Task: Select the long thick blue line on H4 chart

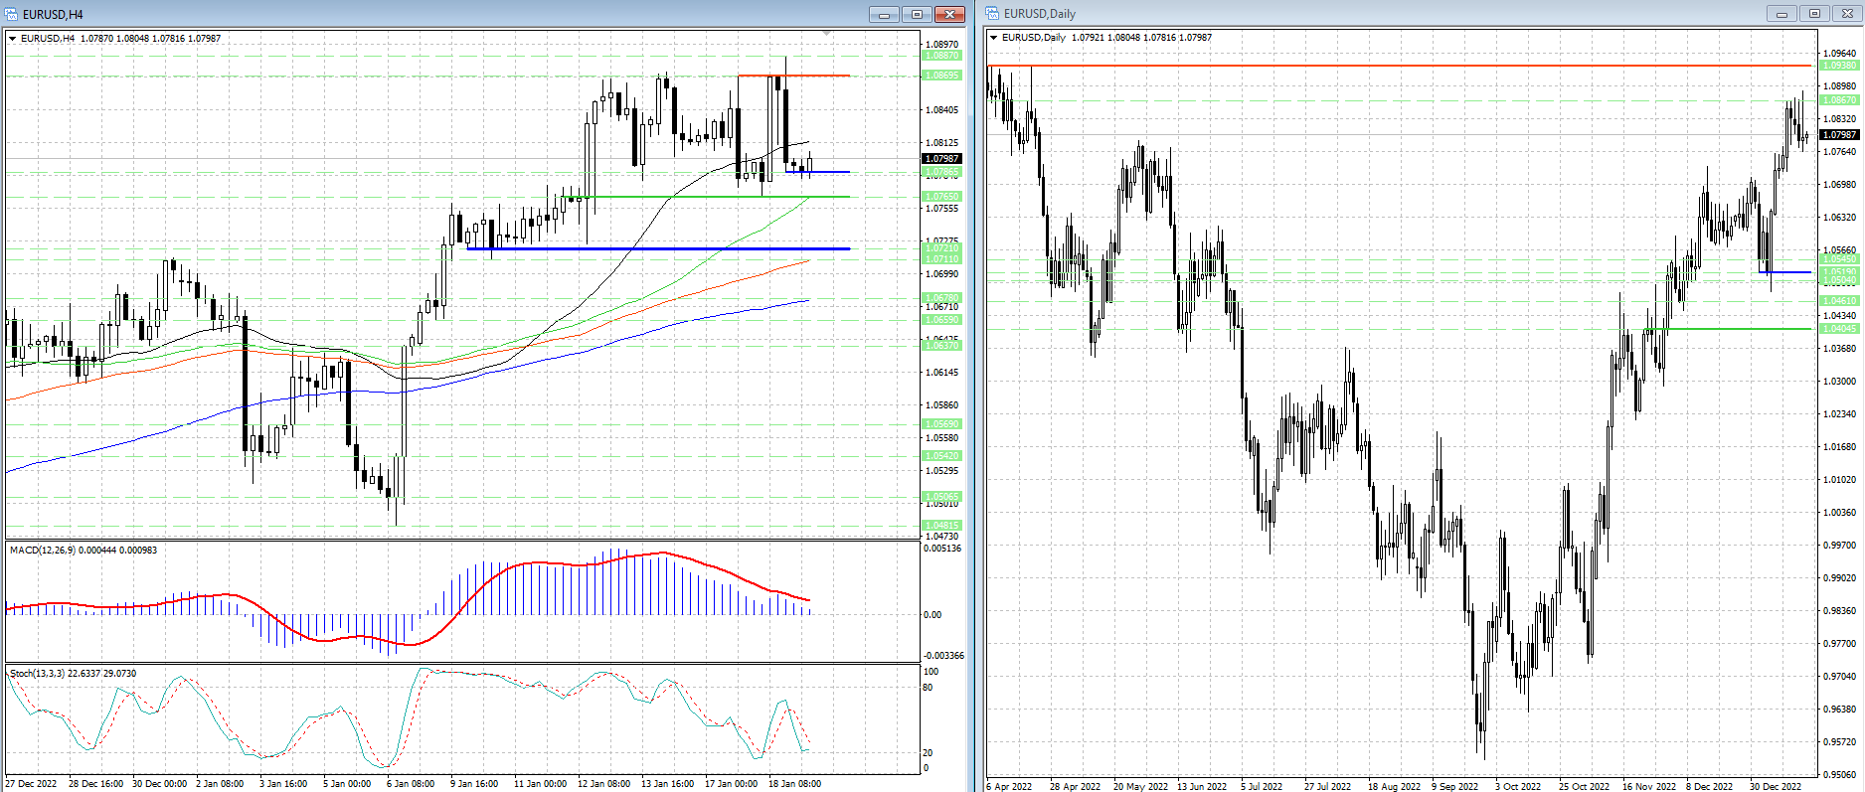Action: click(x=656, y=248)
